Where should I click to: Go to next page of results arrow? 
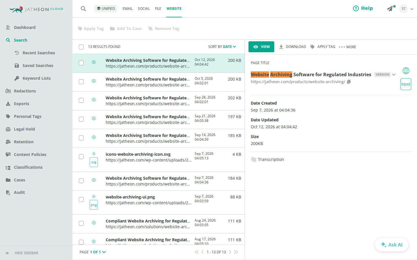pyautogui.click(x=230, y=252)
